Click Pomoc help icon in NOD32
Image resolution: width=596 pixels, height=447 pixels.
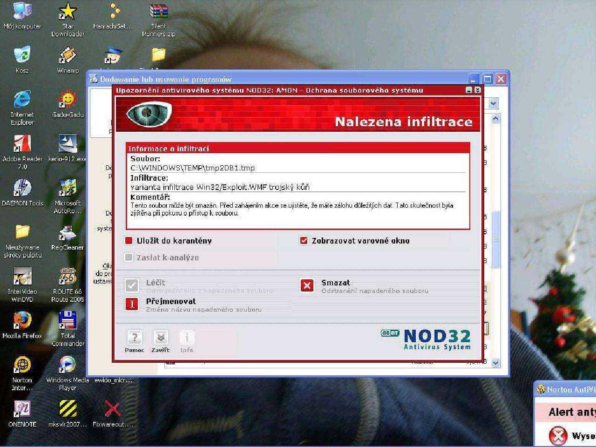pyautogui.click(x=135, y=341)
